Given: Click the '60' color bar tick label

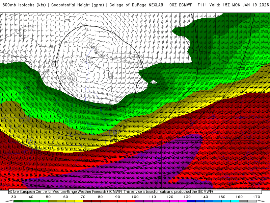Looking at the screenshot, I should click(65, 197).
